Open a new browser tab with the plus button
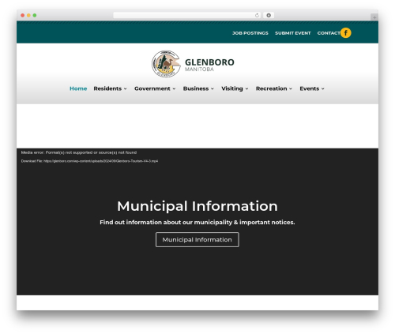Image resolution: width=395 pixels, height=334 pixels. tap(374, 17)
